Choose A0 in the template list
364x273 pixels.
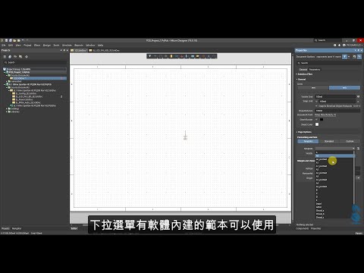click(x=335, y=156)
